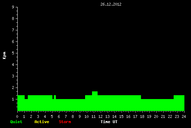Viewport: 191px width, 128px height.
Task: Click the yellow Active legend label
Action: click(42, 122)
